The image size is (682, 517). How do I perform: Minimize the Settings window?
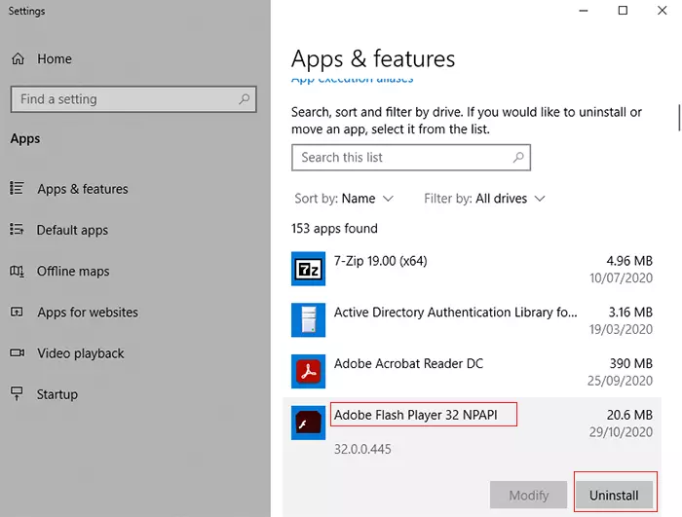pos(584,11)
